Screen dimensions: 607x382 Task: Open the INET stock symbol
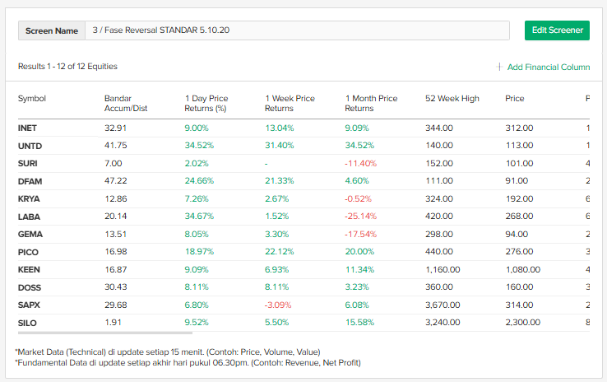(x=27, y=128)
